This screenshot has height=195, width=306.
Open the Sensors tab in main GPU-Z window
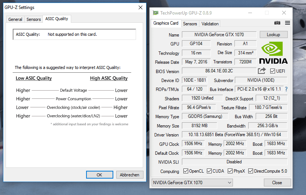190,24
